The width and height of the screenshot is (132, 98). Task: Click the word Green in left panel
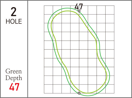click(x=13, y=71)
